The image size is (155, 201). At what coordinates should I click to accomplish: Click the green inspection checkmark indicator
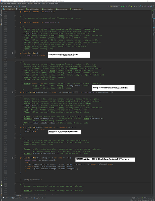(x=152, y=11)
